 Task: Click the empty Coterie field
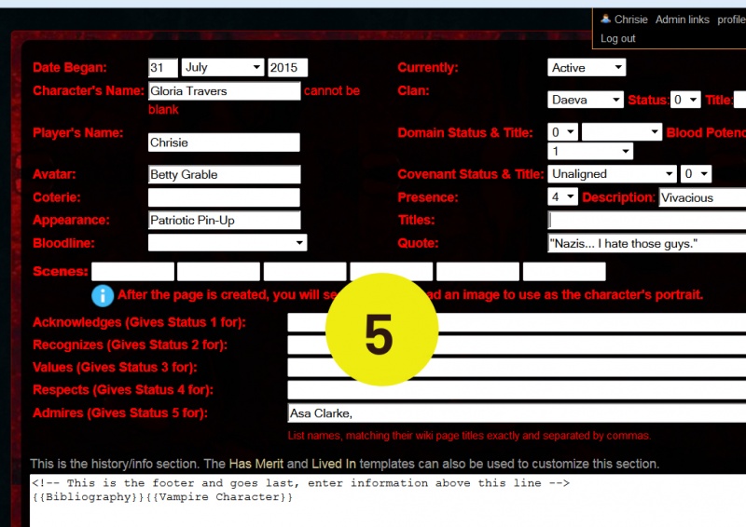224,197
